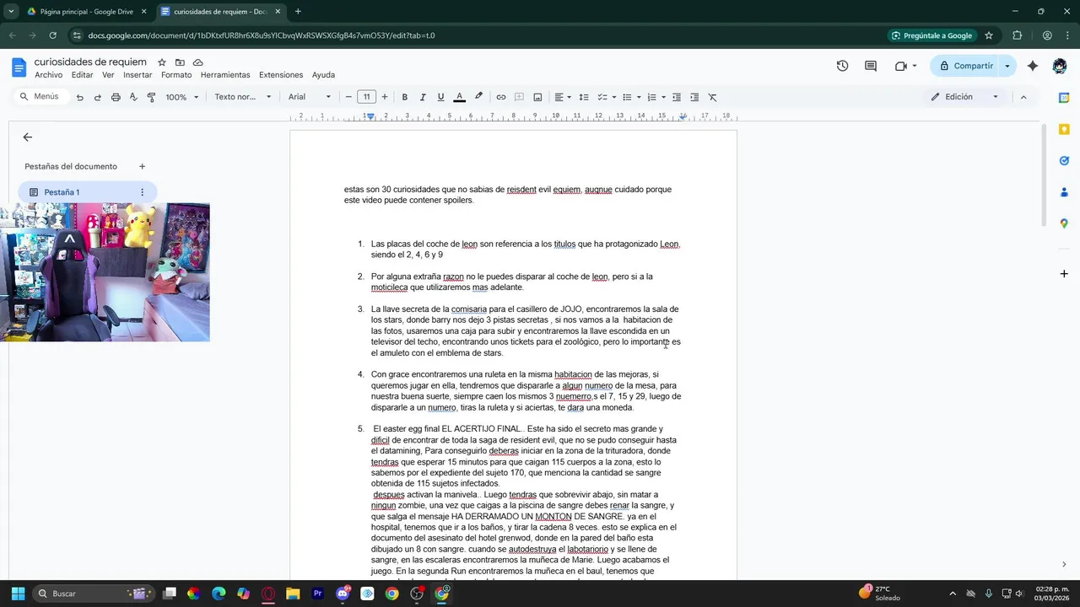The image size is (1080, 607).
Task: Open spelling and grammar check icon
Action: pyautogui.click(x=133, y=97)
